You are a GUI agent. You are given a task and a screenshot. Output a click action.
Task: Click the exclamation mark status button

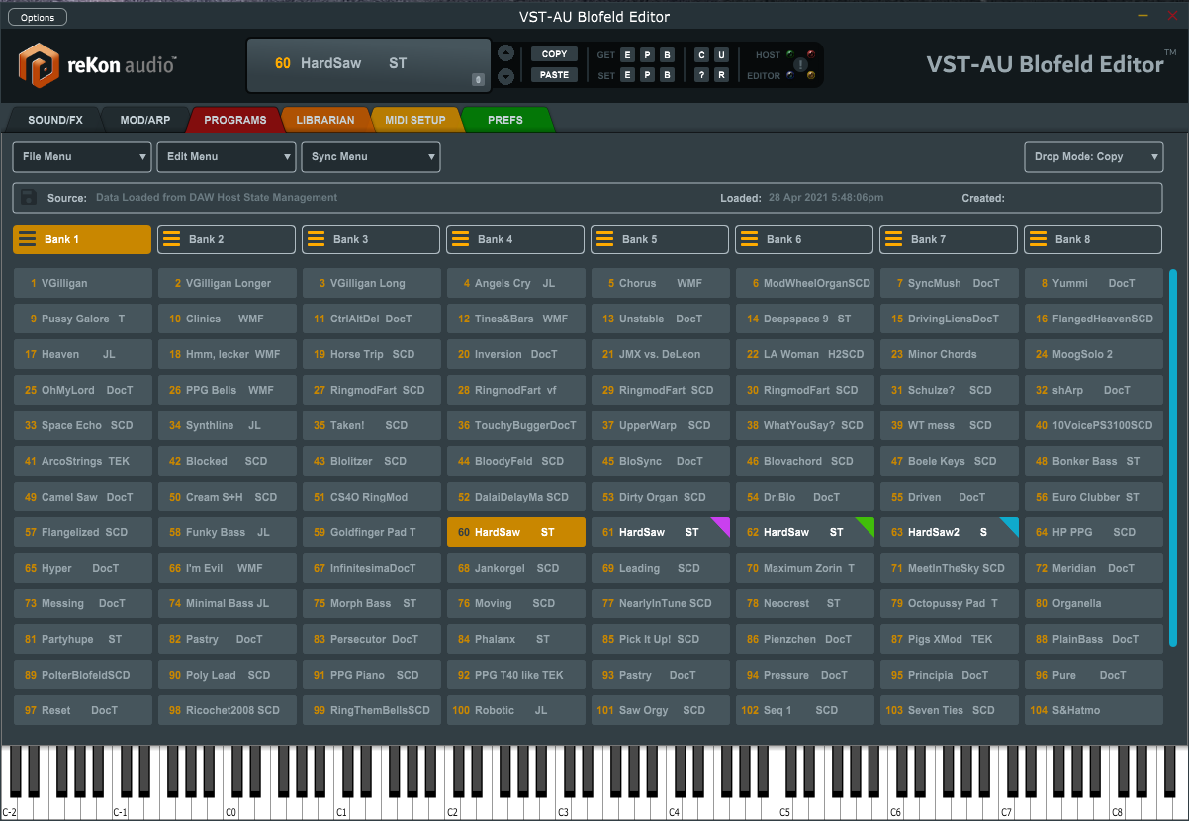click(x=800, y=64)
